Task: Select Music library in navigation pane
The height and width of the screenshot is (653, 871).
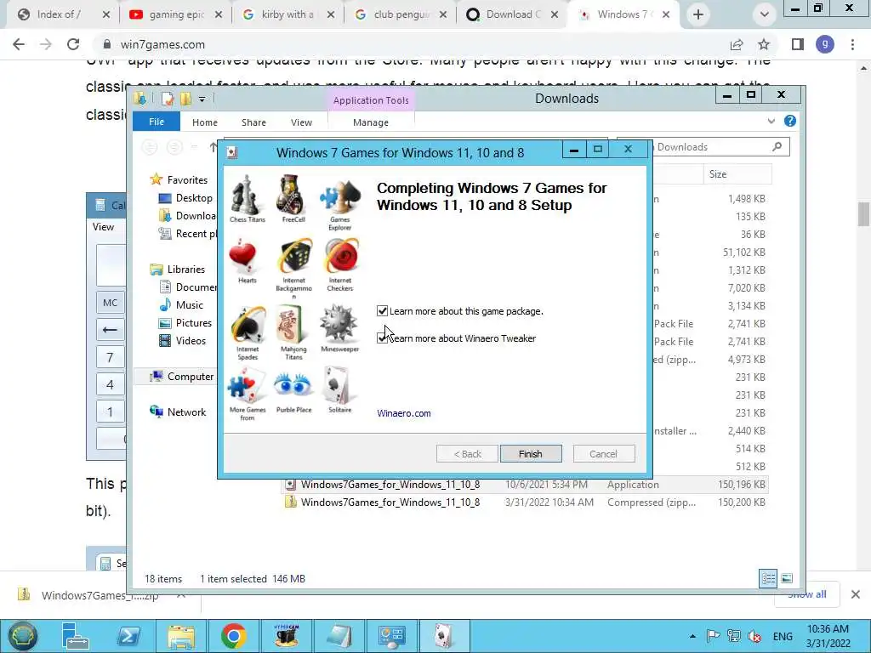Action: coord(181,305)
